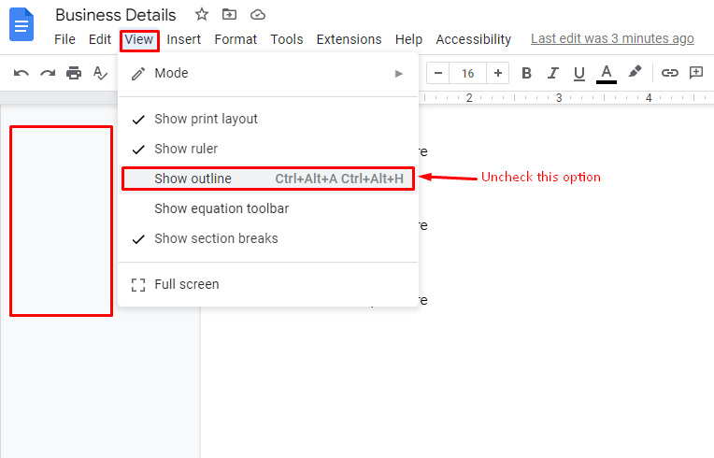
Task: Insert a link using chain icon
Action: 669,73
